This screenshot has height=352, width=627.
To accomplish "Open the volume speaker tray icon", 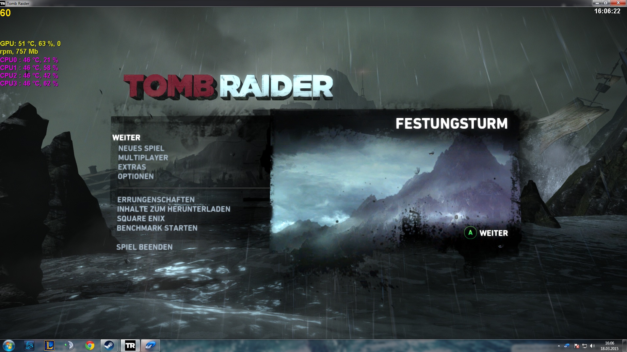I will (592, 346).
